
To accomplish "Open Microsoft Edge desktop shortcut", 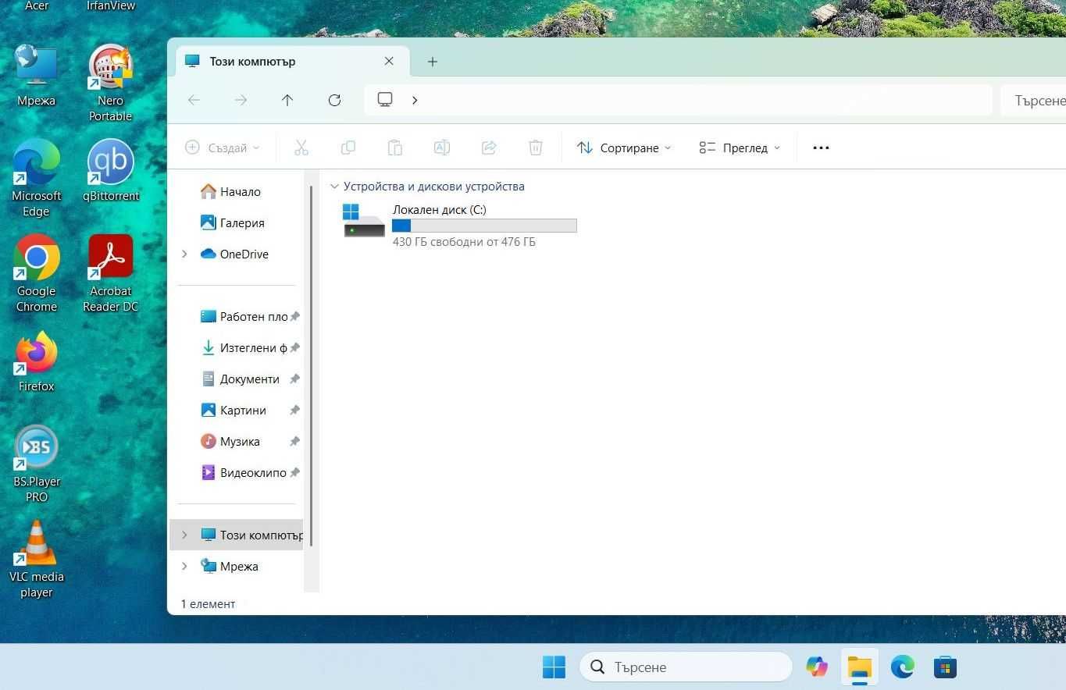I will tap(36, 178).
